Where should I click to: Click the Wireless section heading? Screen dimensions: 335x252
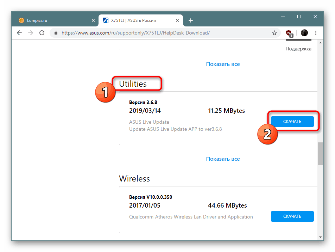134,178
